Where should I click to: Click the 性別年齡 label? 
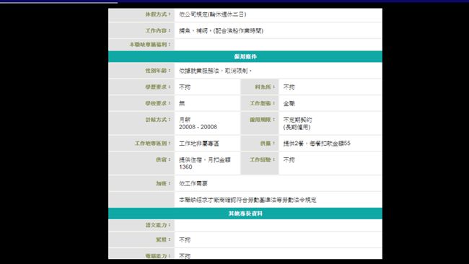(x=158, y=71)
